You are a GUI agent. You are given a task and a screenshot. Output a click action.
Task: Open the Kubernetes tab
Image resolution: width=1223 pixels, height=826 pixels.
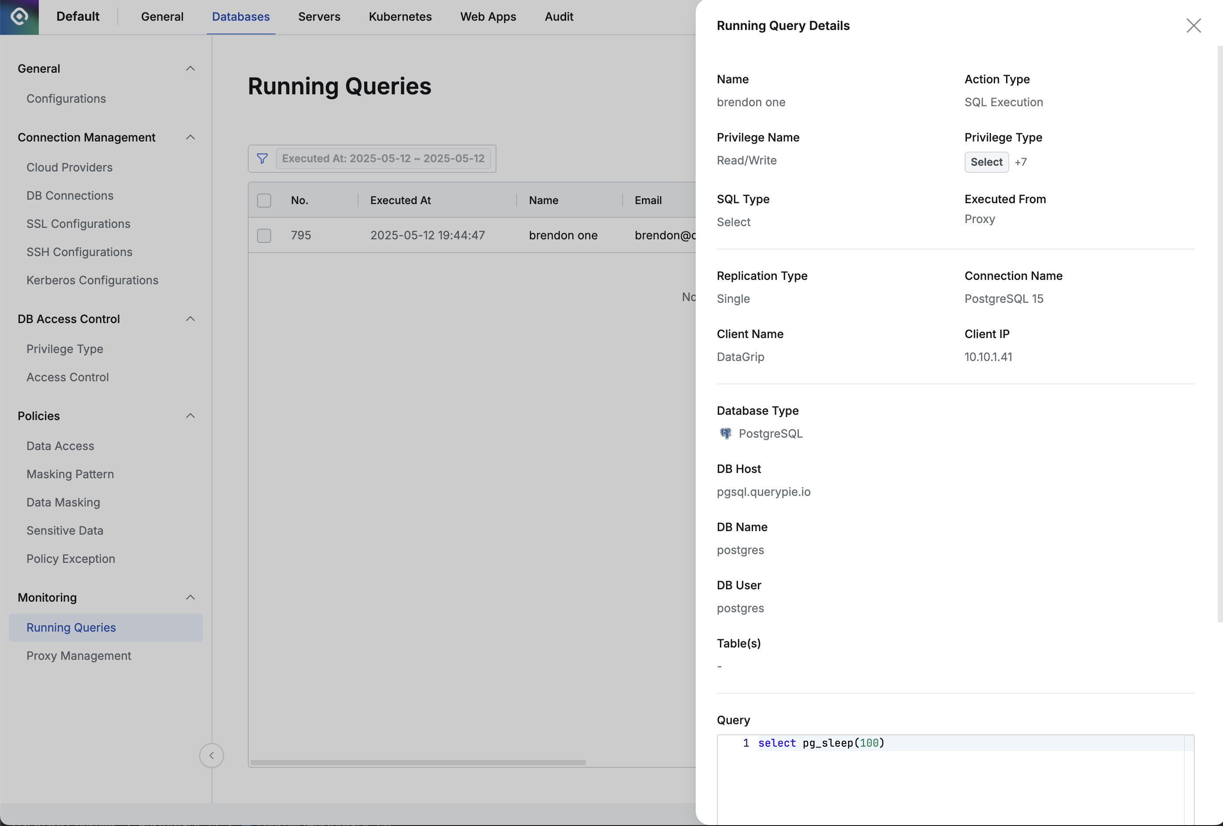[x=399, y=17]
